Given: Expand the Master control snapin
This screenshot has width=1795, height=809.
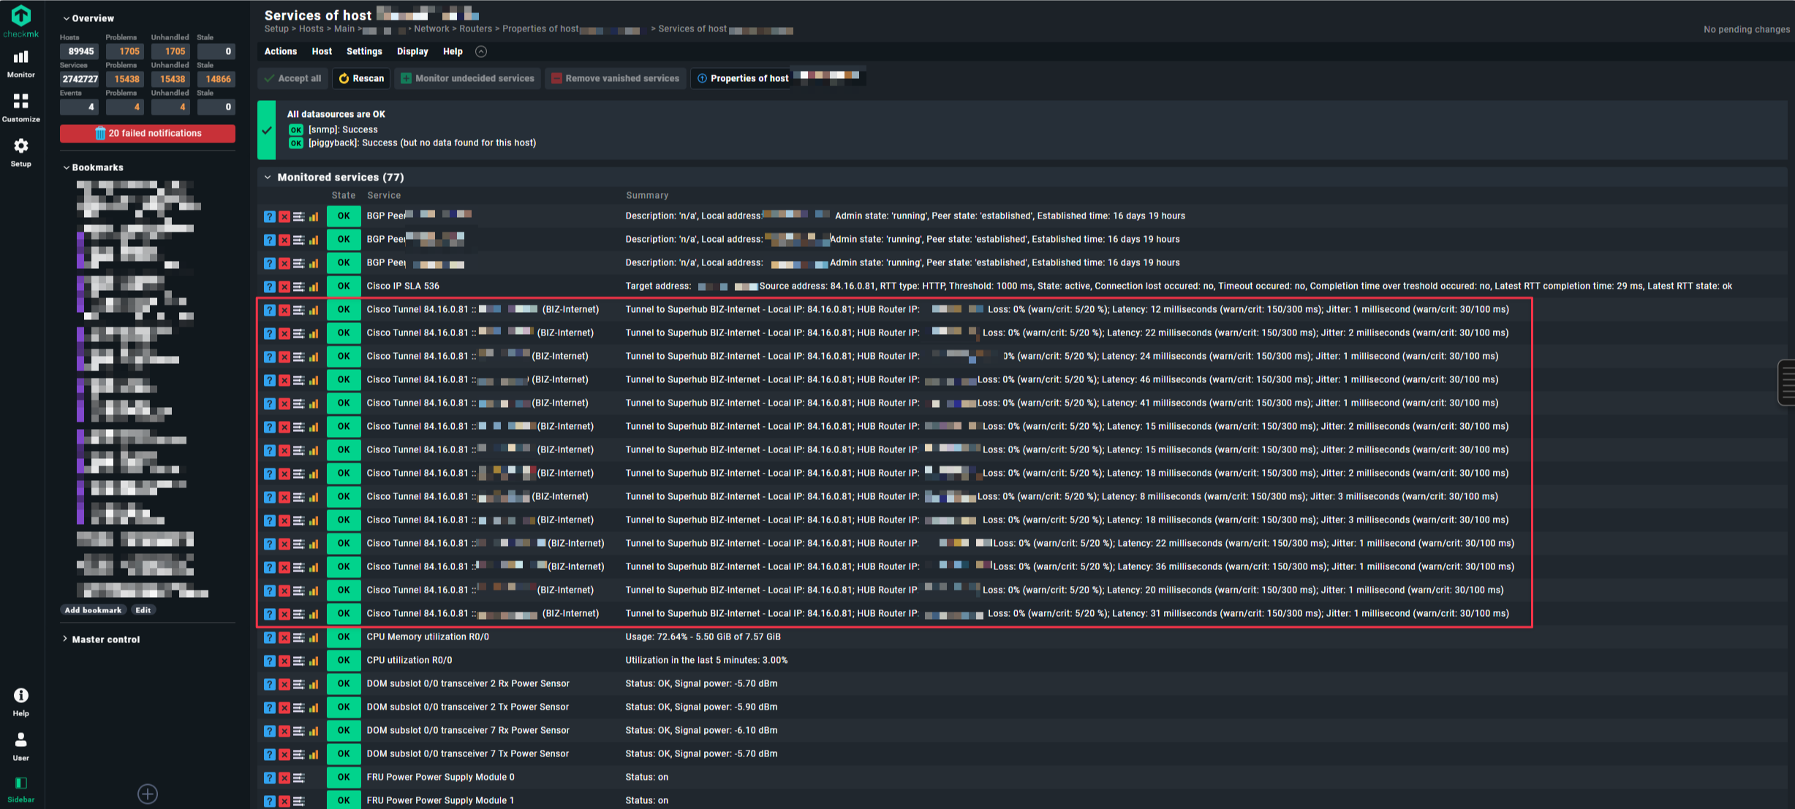Looking at the screenshot, I should (105, 639).
